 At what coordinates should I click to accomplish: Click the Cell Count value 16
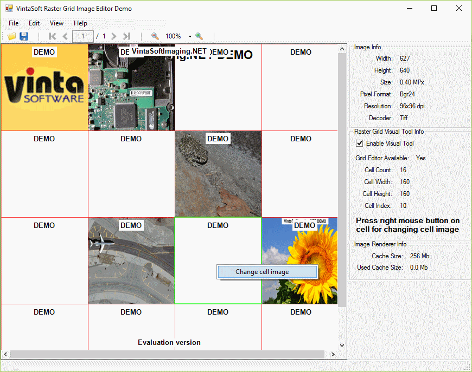(403, 170)
